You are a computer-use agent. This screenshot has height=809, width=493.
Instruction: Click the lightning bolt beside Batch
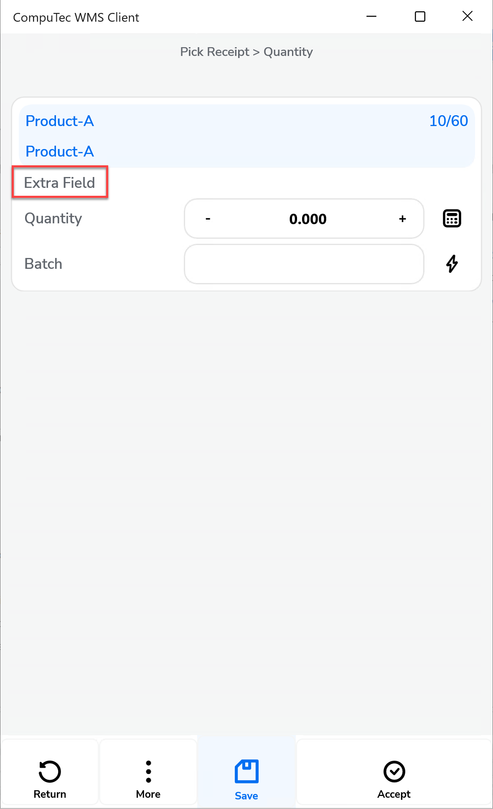coord(452,264)
